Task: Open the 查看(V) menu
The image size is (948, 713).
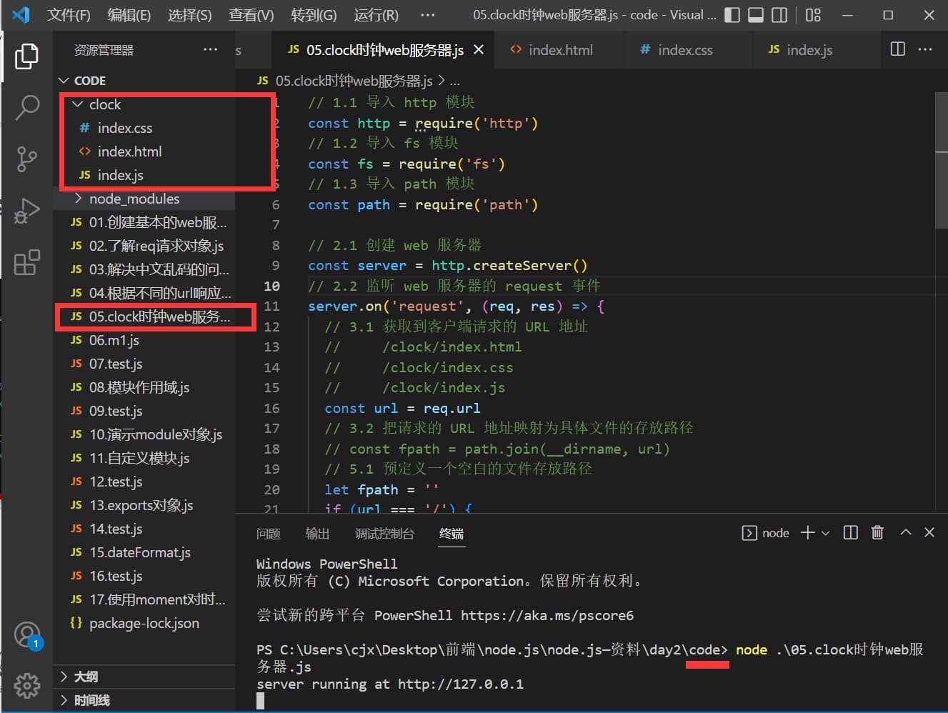Action: coord(251,15)
